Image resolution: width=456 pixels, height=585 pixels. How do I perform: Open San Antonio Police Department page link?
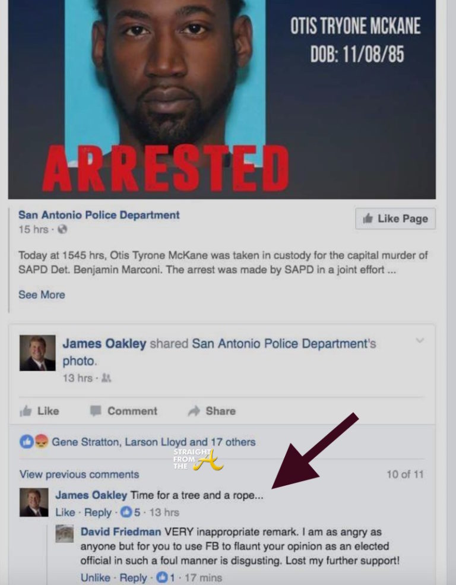[99, 215]
